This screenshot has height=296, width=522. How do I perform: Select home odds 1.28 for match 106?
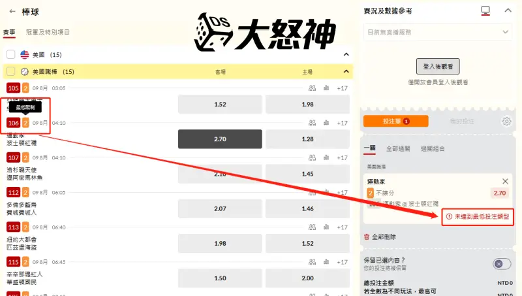(307, 139)
